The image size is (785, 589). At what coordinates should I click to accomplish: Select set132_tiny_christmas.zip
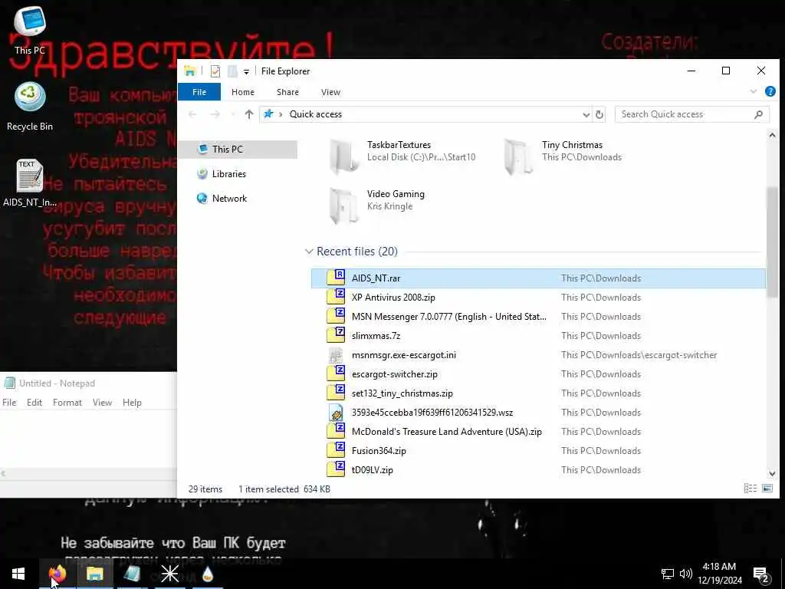[538, 393]
